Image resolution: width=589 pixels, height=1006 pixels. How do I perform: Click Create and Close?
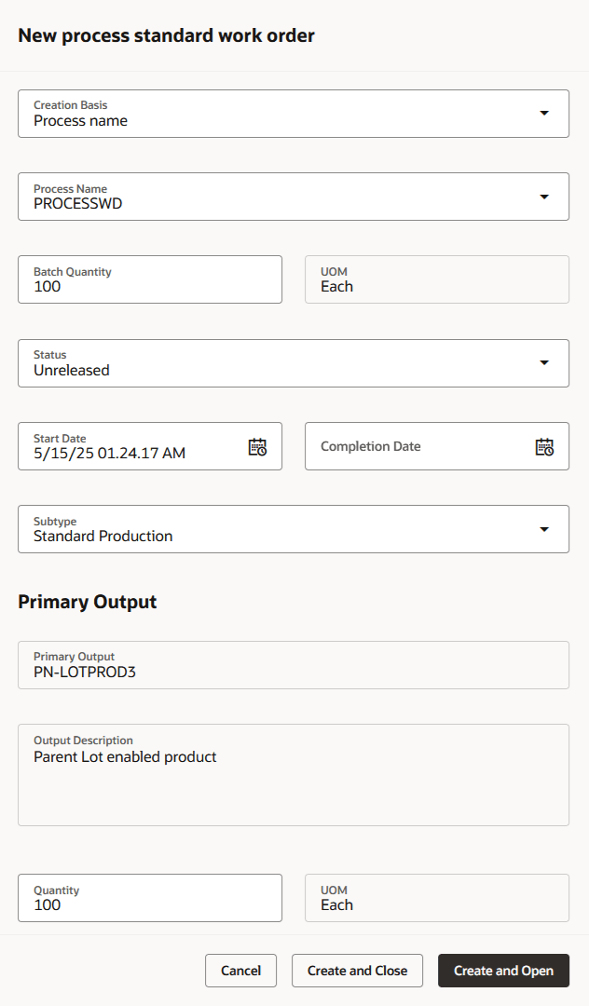357,970
